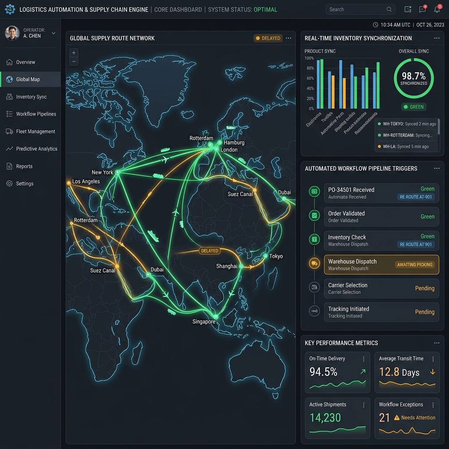Image resolution: width=449 pixels, height=449 pixels.
Task: Click RE-ROUTE AT-901 tag on Inventory Check row
Action: 416,245
